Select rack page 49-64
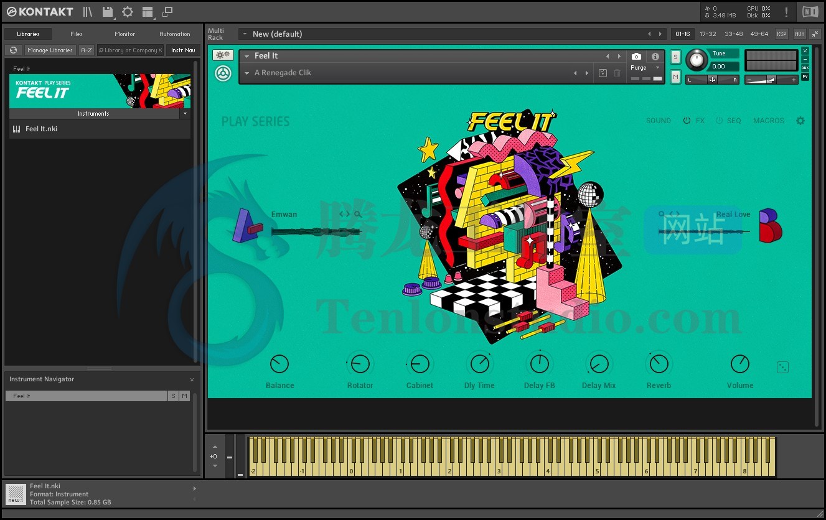This screenshot has width=826, height=520. tap(759, 34)
